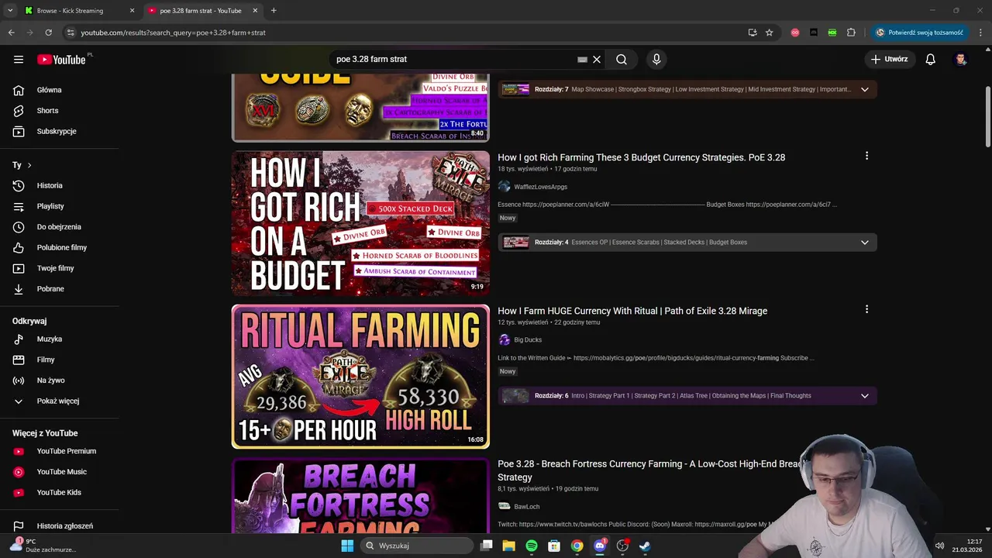Click the magnifier search button

[x=622, y=59]
